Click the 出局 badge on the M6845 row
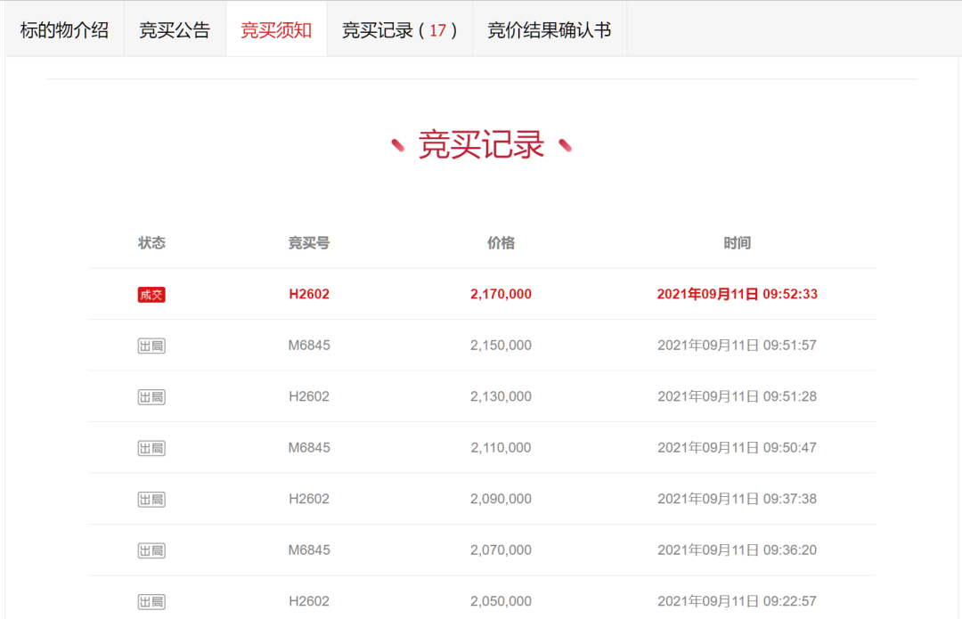The width and height of the screenshot is (962, 619). click(151, 345)
